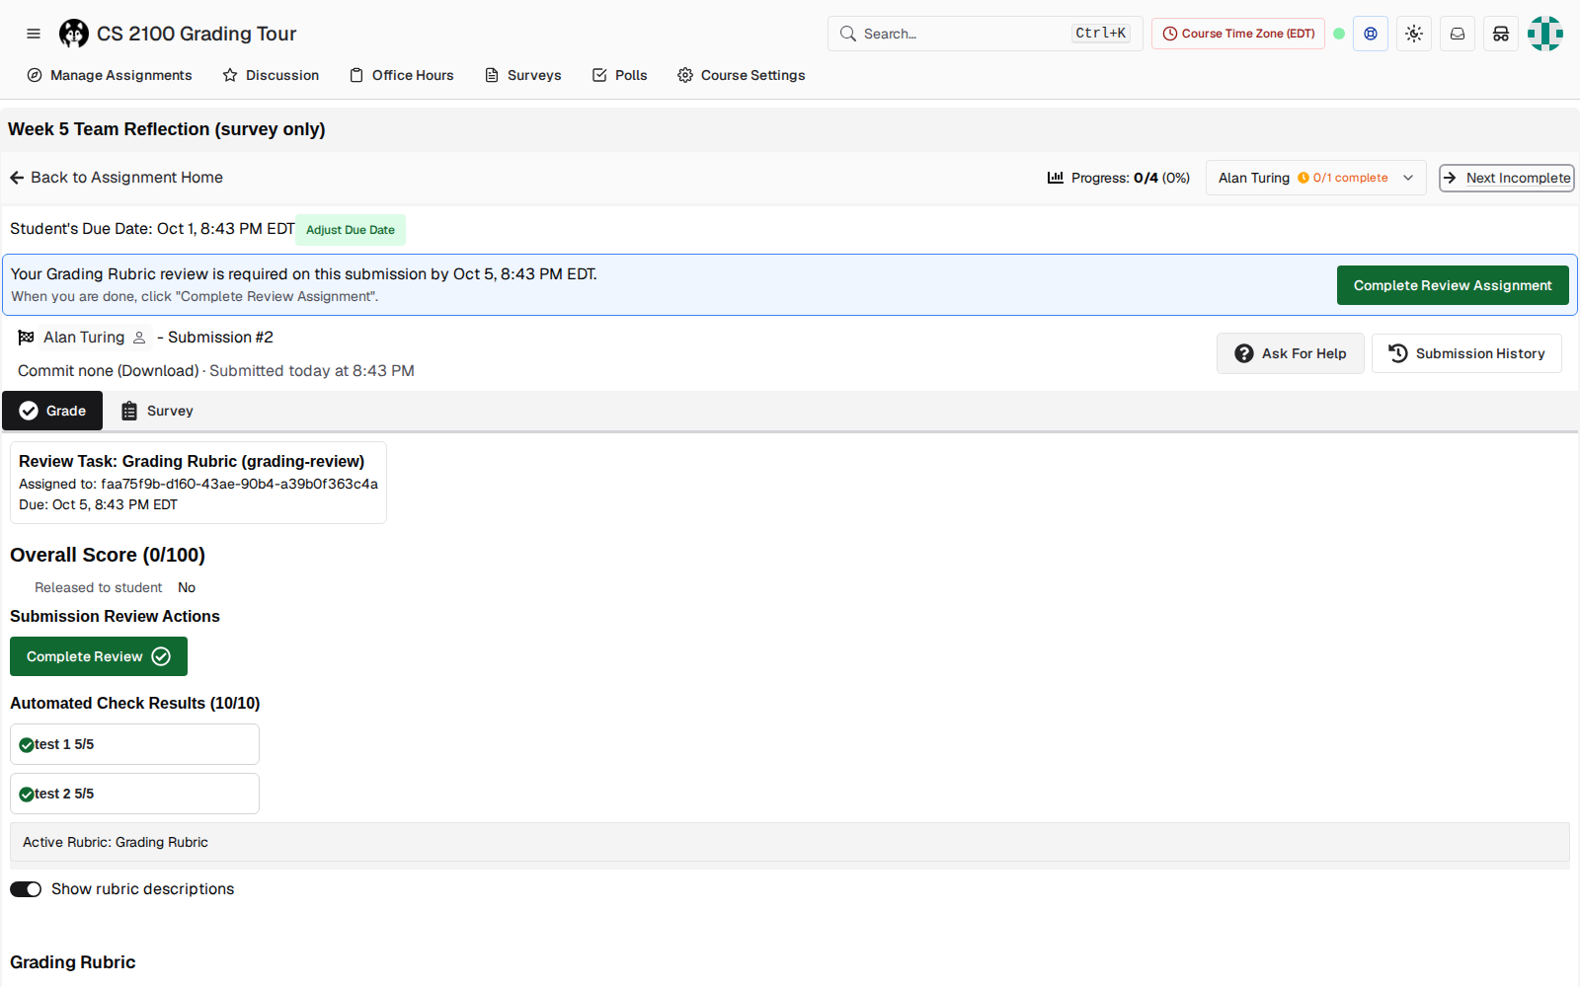Go Back to Assignment Home

(x=117, y=178)
